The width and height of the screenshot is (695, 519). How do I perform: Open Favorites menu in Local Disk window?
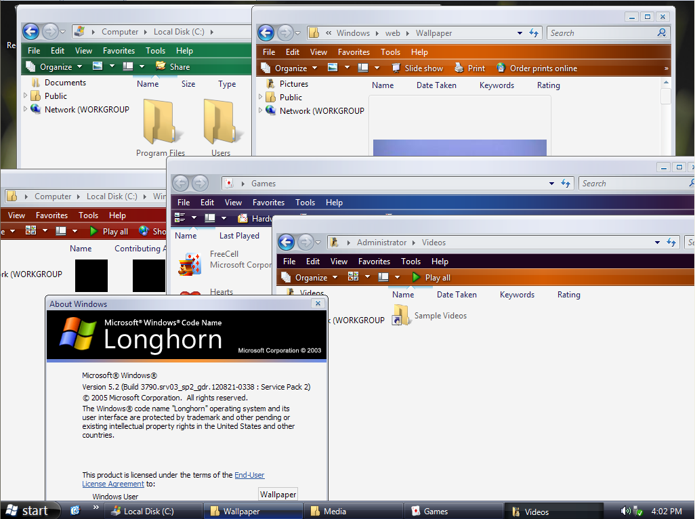(x=119, y=51)
